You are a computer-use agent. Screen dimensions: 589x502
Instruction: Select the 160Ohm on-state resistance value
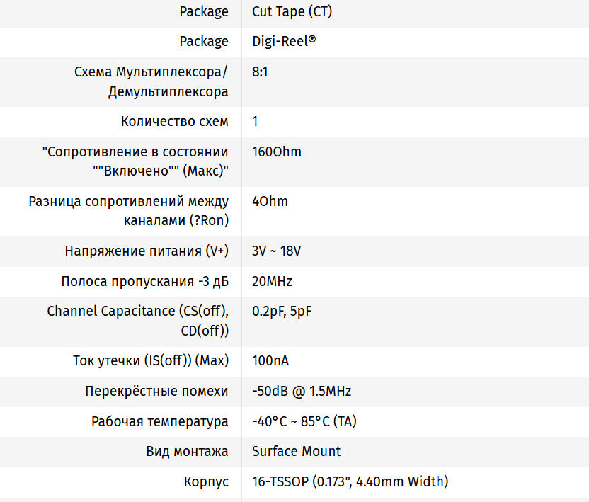pyautogui.click(x=276, y=152)
